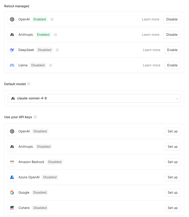Screen dimensions: 189x217
Task: Click the Google logo icon in API keys
Action: (x=12, y=193)
